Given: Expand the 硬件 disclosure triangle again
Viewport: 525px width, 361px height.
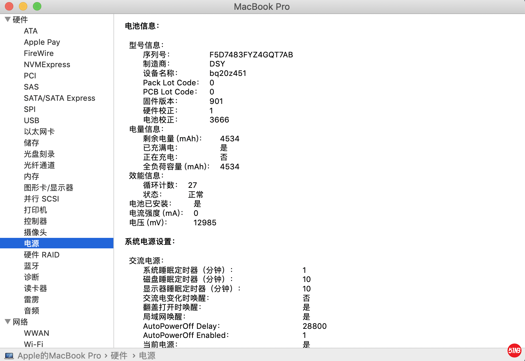Looking at the screenshot, I should click(8, 20).
